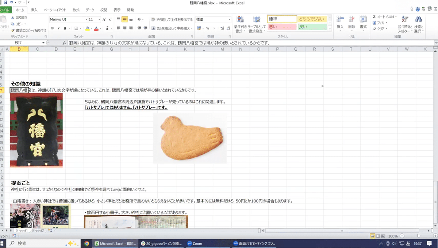
Task: Click the オート SUM sigma icon
Action: 374,17
